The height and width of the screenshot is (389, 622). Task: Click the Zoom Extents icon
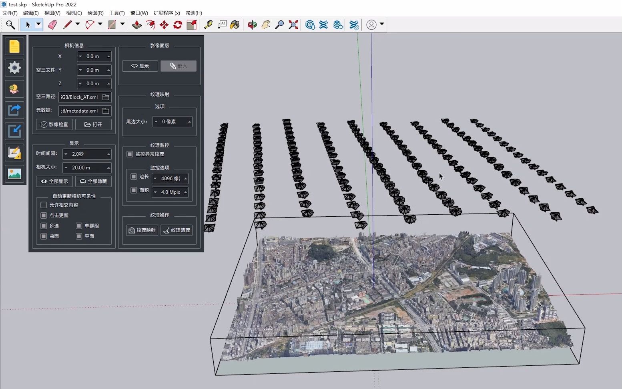293,25
